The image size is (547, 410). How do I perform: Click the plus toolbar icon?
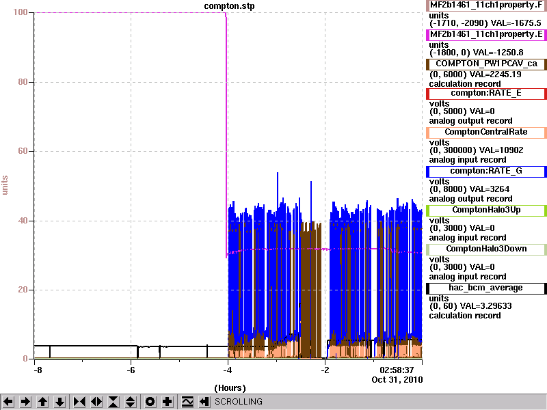167,402
